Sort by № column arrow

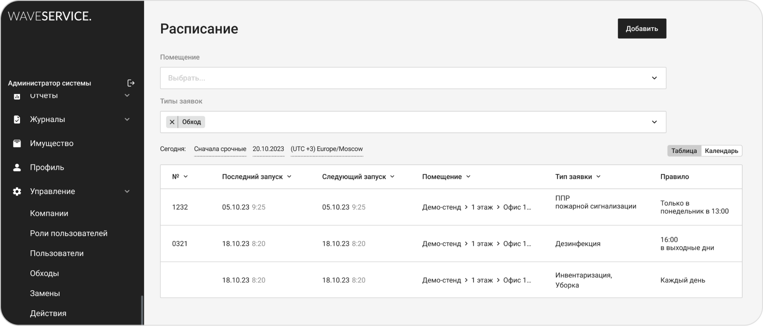186,177
